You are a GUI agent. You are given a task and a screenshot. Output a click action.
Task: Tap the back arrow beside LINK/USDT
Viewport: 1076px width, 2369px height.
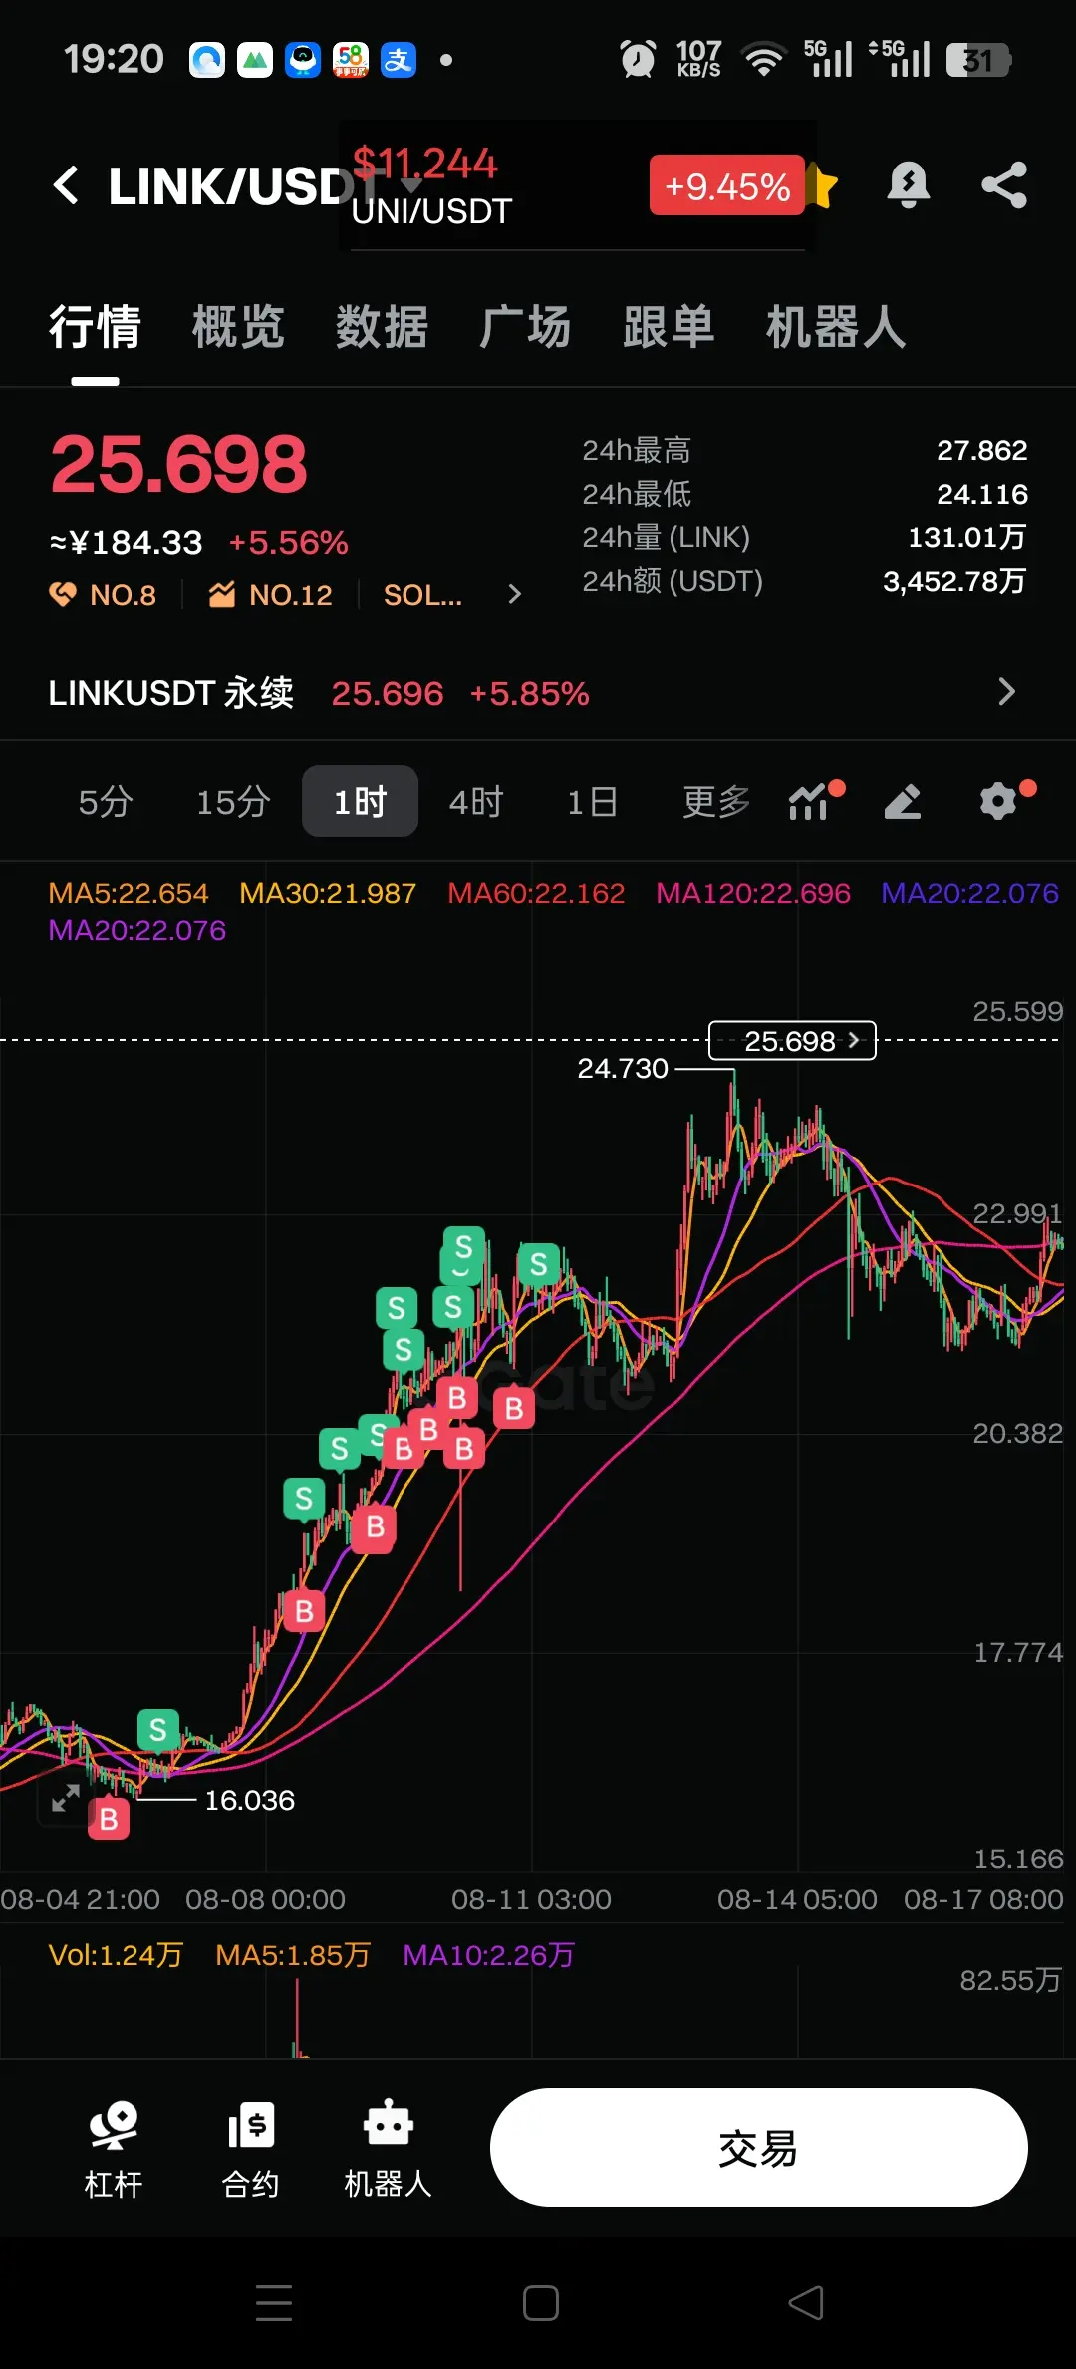point(66,185)
